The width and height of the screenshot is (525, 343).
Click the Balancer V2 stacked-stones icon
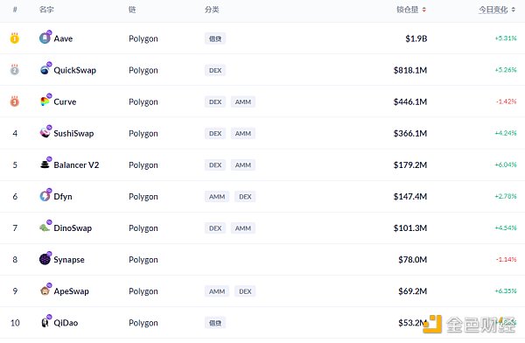(45, 164)
